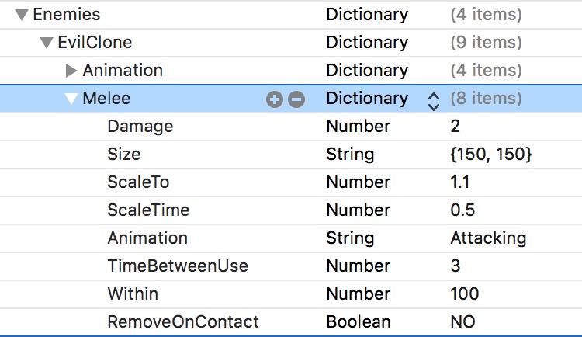Image resolution: width=582 pixels, height=337 pixels.
Task: Toggle RemoveOnContact NO value
Action: (x=462, y=322)
